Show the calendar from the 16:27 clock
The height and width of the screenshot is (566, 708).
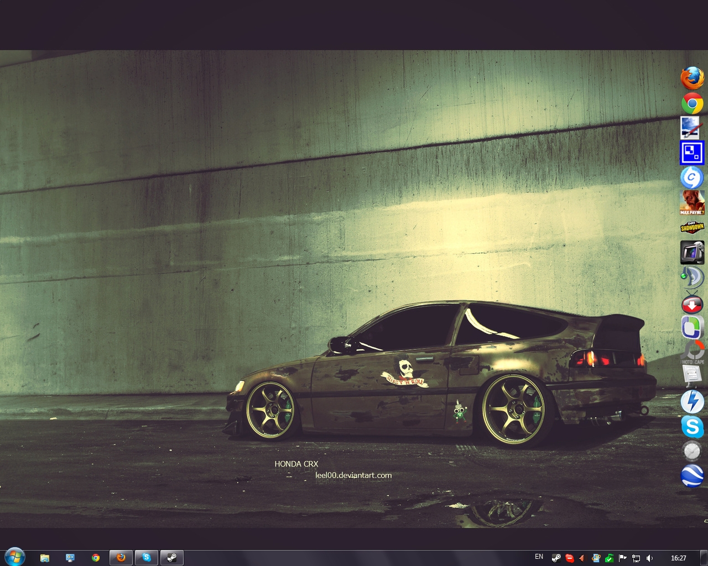click(x=679, y=558)
